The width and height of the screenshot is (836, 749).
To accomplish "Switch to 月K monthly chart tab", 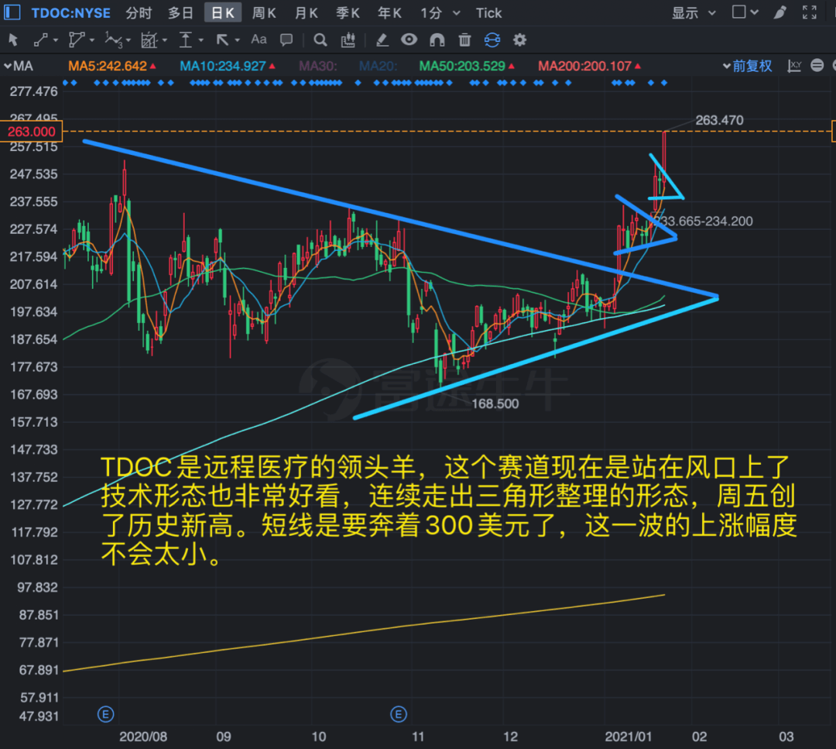I will click(x=306, y=13).
